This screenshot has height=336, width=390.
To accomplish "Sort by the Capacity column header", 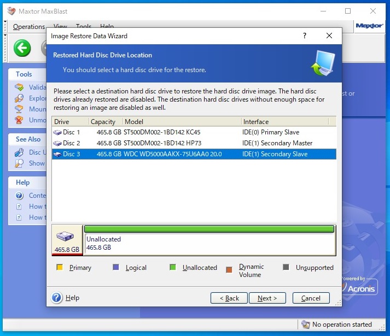I will click(x=106, y=121).
